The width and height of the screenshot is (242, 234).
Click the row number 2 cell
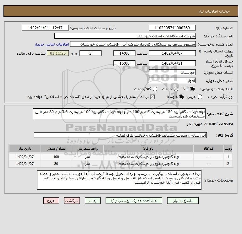pyautogui.click(x=228, y=164)
